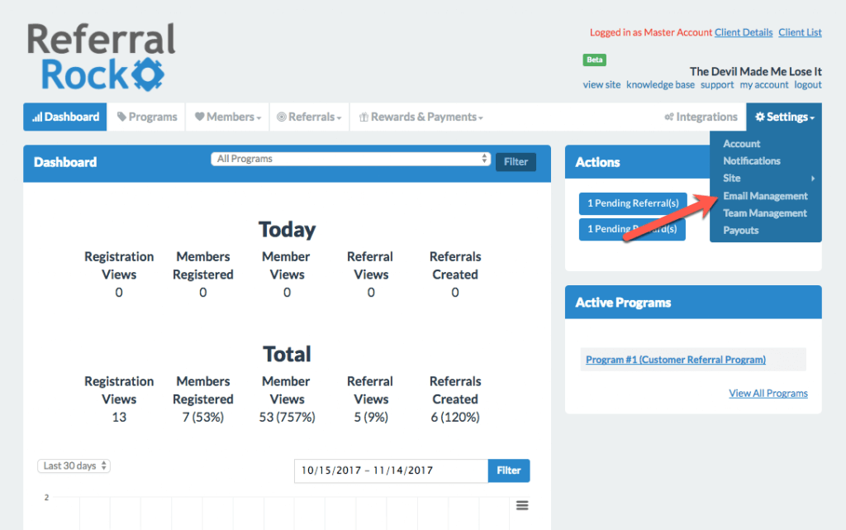
Task: Click View All Programs link
Action: tap(768, 393)
